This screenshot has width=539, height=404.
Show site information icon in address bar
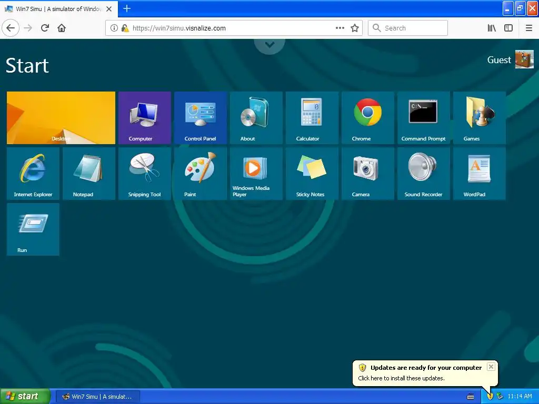coord(114,28)
